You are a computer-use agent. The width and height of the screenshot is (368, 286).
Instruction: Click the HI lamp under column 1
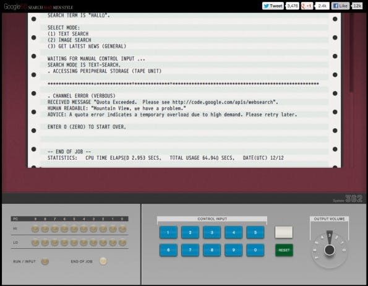[x=113, y=228]
